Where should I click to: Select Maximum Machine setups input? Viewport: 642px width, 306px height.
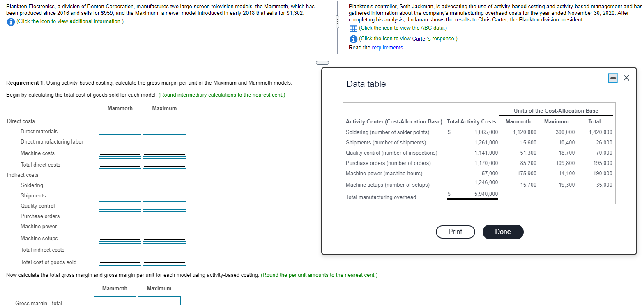point(164,237)
